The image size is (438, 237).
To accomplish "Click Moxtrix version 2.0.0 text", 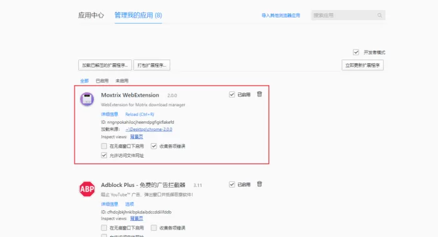I will point(172,96).
